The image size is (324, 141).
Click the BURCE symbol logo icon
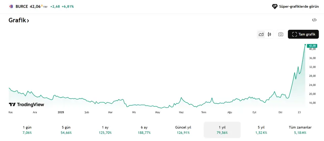(11, 6)
